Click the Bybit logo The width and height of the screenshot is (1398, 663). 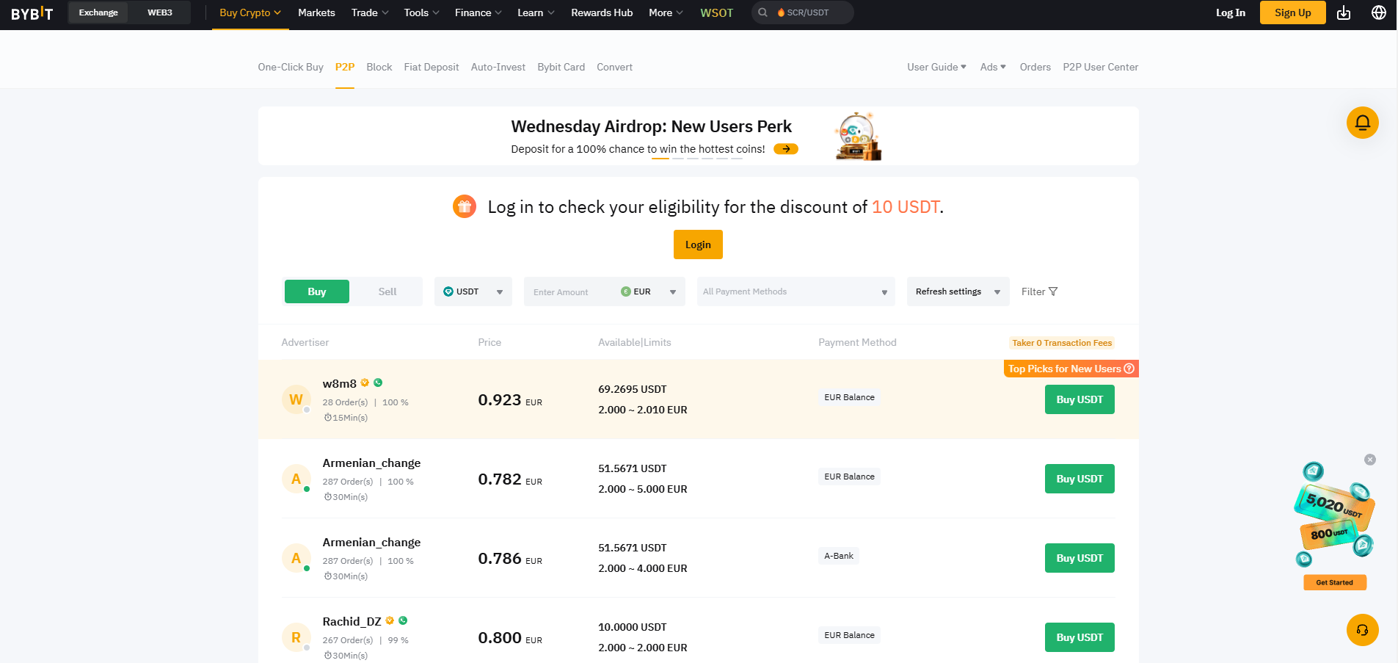tap(32, 13)
